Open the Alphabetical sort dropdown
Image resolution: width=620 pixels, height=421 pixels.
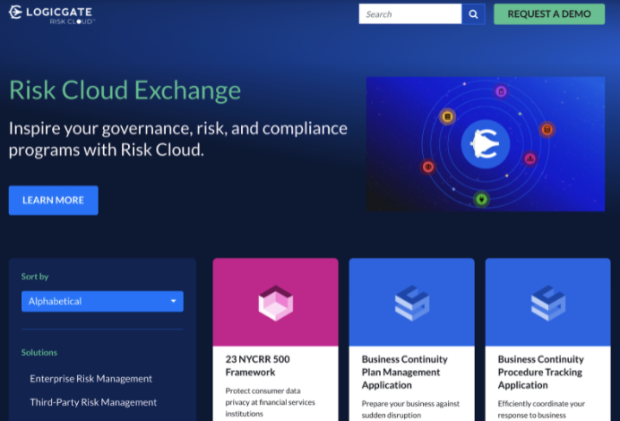102,301
